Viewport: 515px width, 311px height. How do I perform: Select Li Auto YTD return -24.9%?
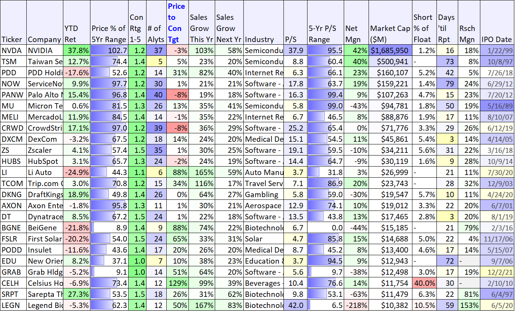pyautogui.click(x=77, y=172)
